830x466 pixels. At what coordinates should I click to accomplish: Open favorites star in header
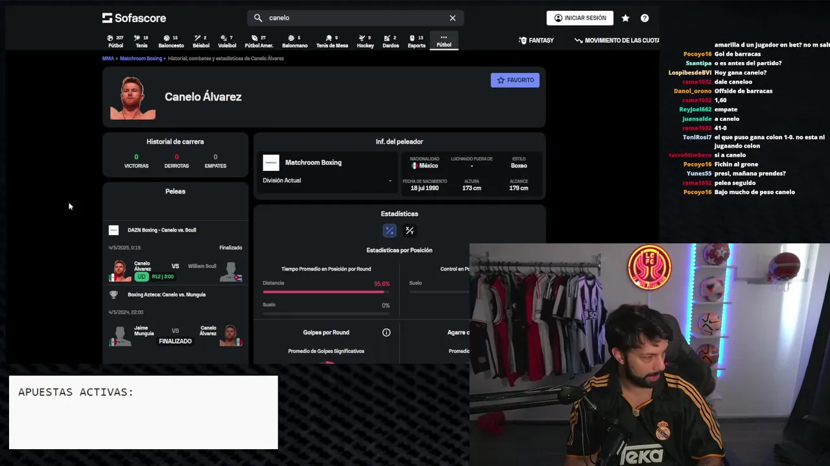pyautogui.click(x=625, y=18)
